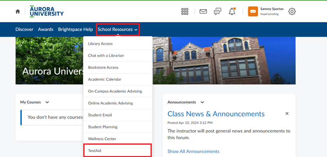Click Show All Announcements link
The width and height of the screenshot is (327, 157).
coord(193,152)
